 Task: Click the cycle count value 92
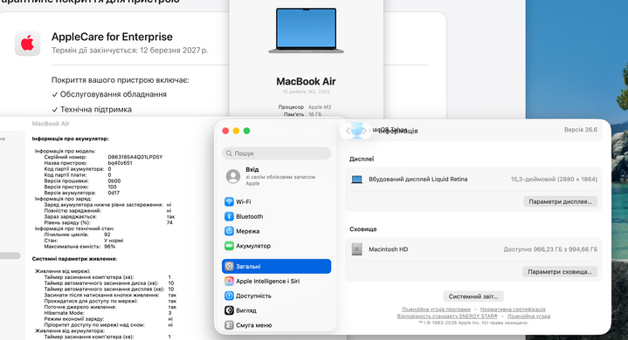coord(107,235)
